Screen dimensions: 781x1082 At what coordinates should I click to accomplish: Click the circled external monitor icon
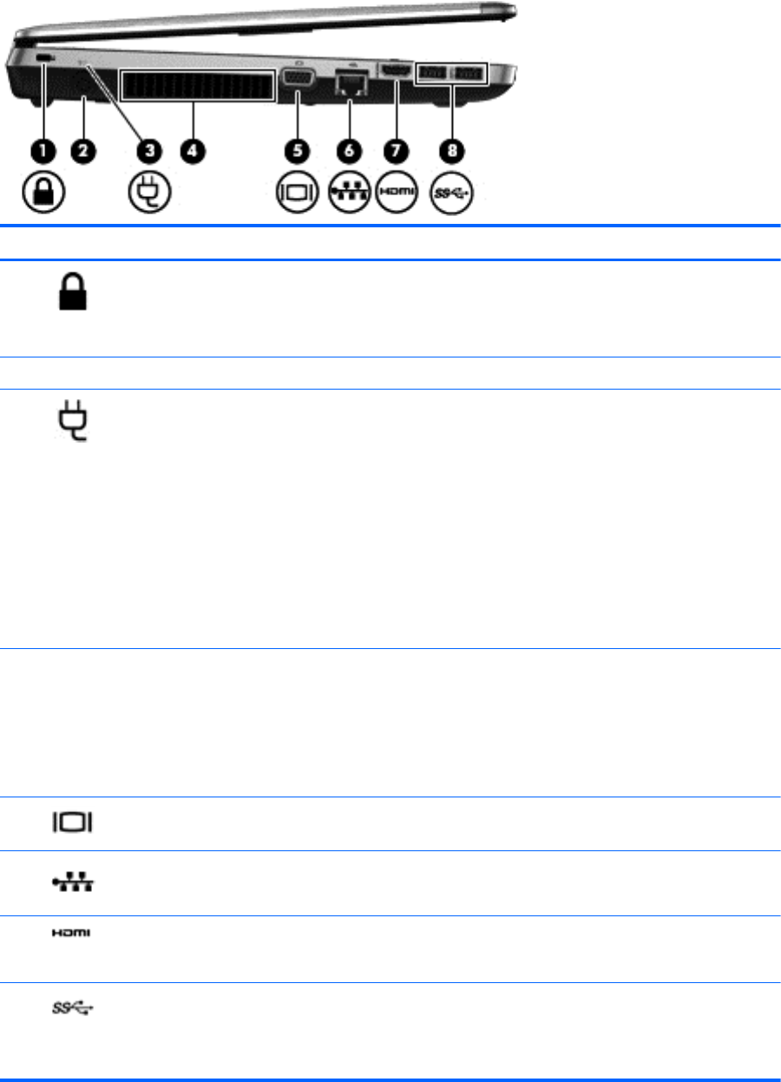coord(298,190)
